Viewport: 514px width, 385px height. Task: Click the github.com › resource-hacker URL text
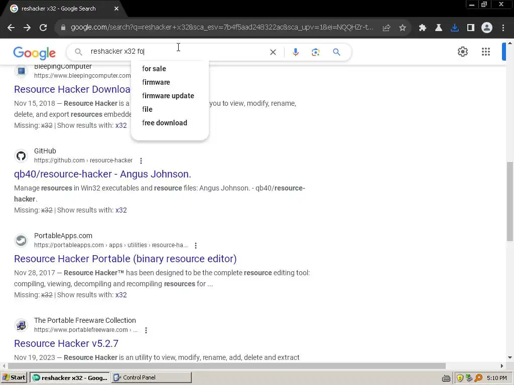(x=83, y=160)
